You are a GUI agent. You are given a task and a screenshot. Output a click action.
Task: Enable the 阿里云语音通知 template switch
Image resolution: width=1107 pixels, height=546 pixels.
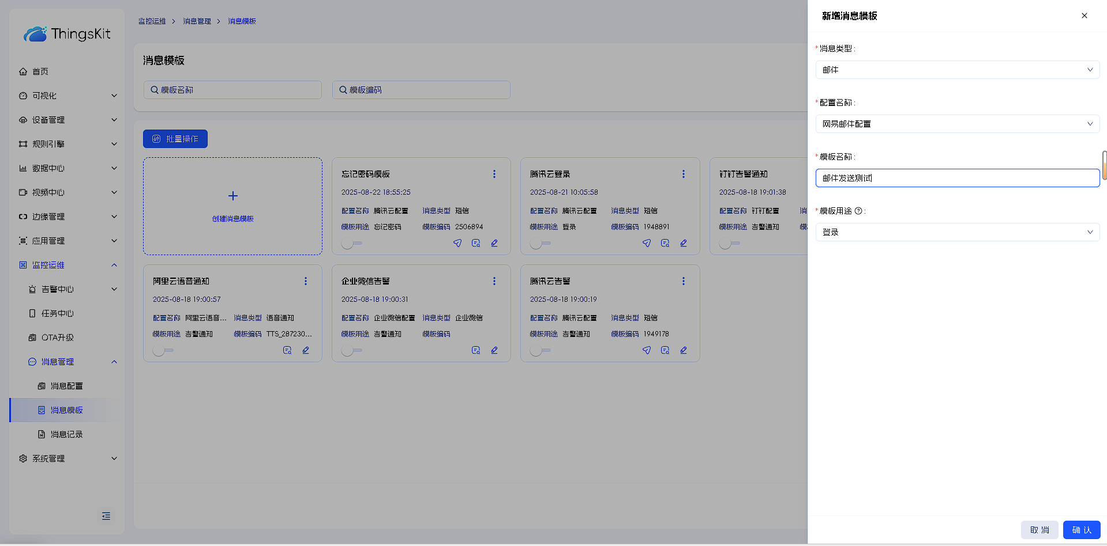click(163, 351)
